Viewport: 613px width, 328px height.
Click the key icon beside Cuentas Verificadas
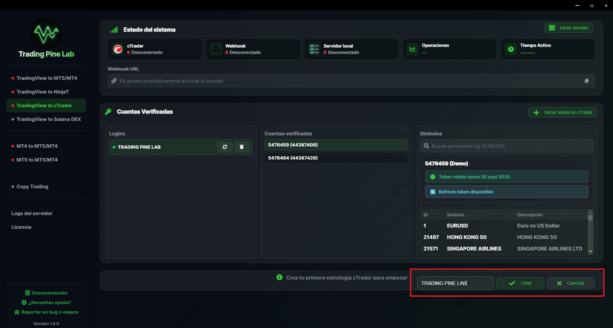tap(108, 112)
